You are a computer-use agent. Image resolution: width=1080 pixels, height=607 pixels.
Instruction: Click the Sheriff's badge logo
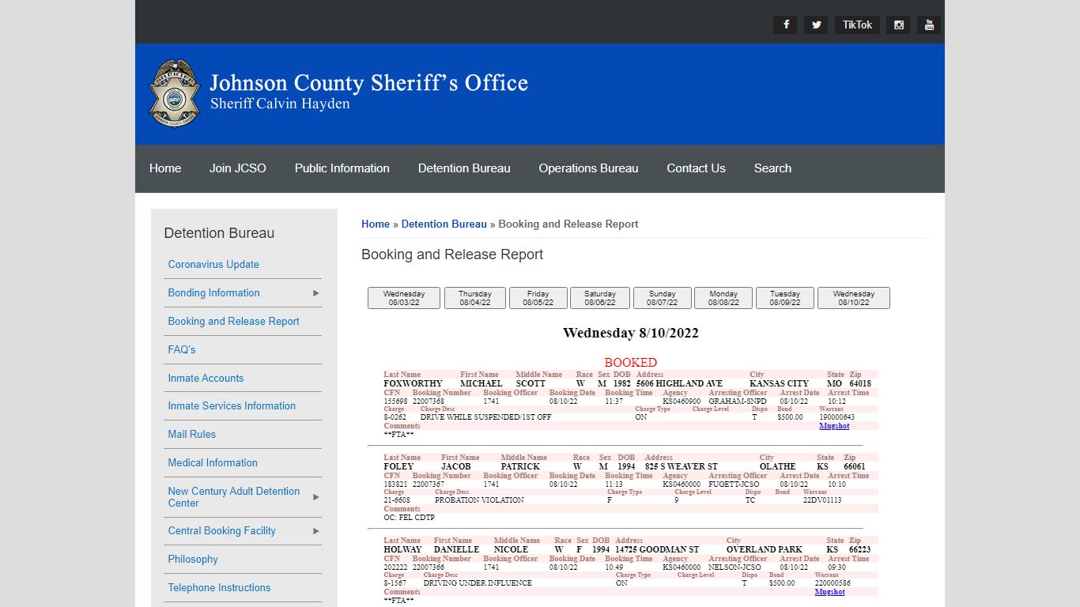[x=175, y=93]
